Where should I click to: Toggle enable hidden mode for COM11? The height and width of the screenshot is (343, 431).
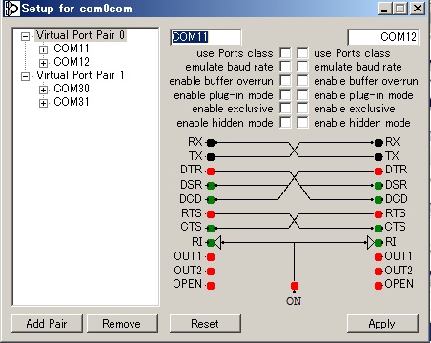285,123
